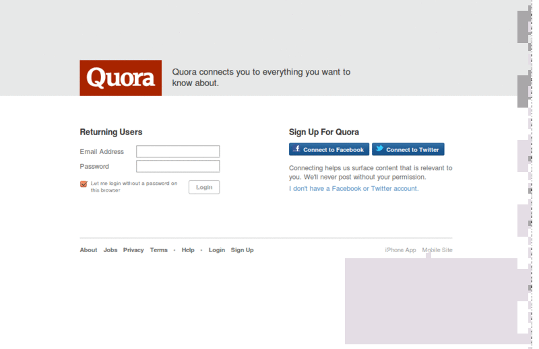Follow the Login link in footer
Screen dimensions: 539x349
(216, 250)
